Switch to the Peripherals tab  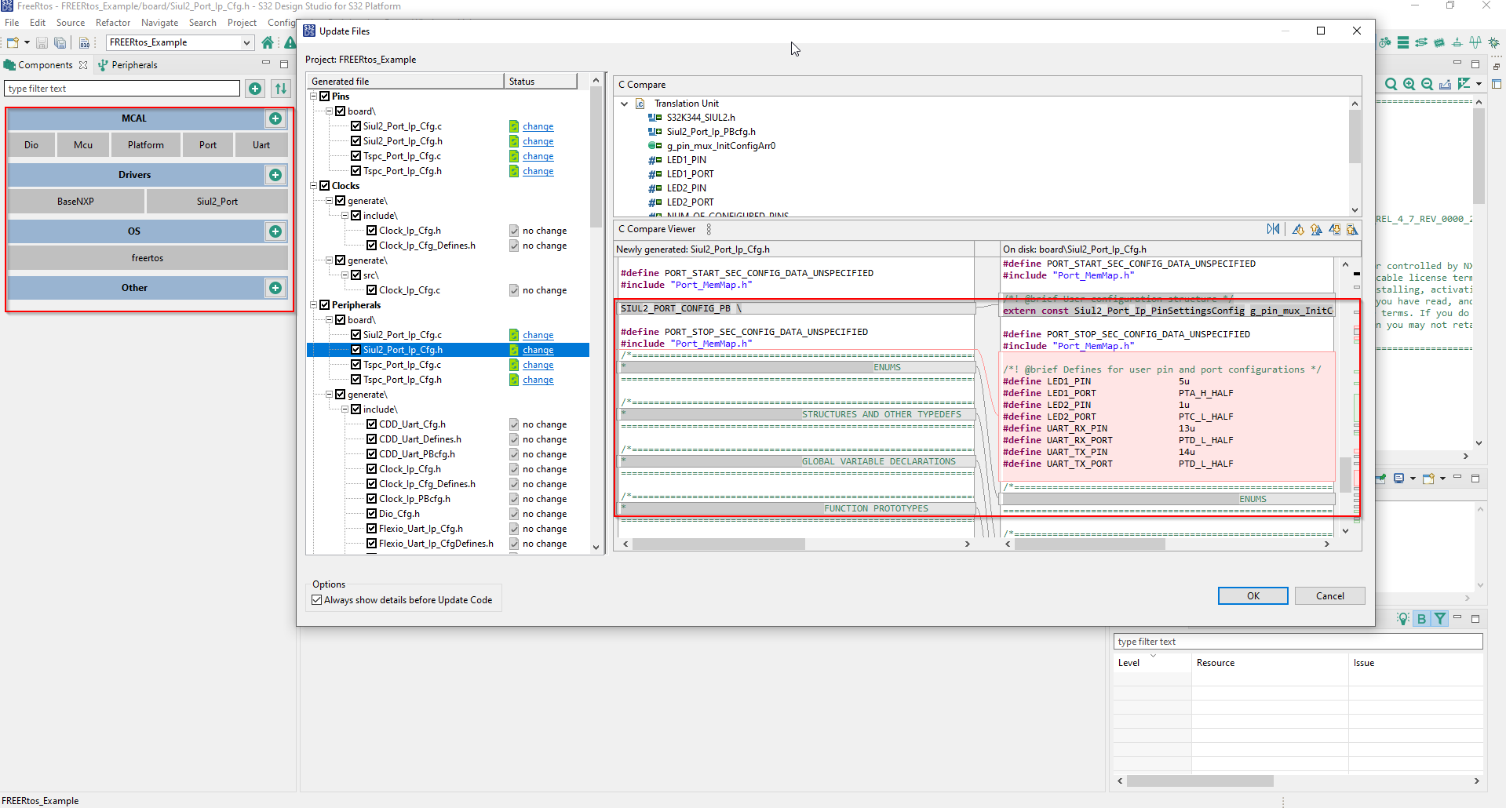point(135,64)
